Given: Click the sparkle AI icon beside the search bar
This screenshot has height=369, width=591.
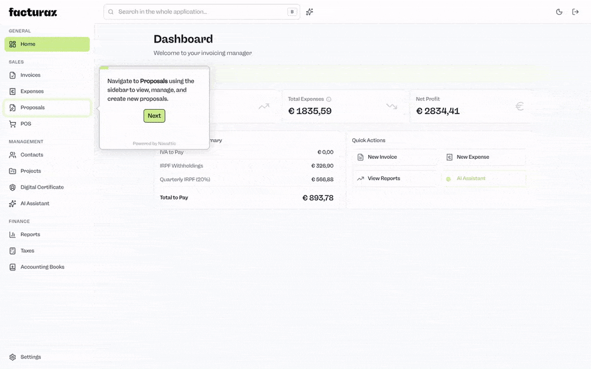Looking at the screenshot, I should pyautogui.click(x=310, y=12).
